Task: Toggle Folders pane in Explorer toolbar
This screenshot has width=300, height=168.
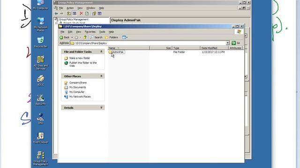Action: point(112,37)
